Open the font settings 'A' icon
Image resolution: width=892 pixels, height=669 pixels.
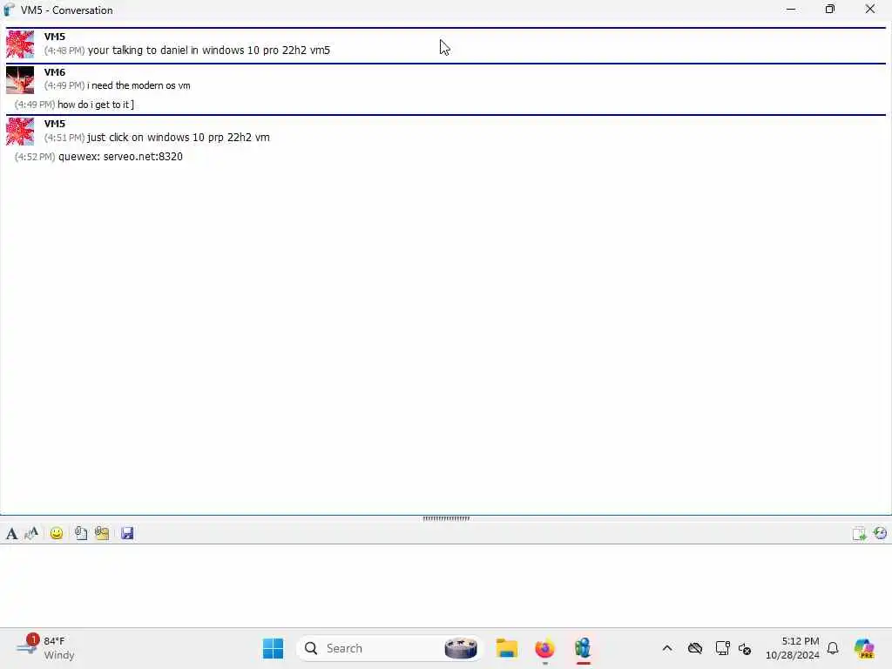(11, 534)
